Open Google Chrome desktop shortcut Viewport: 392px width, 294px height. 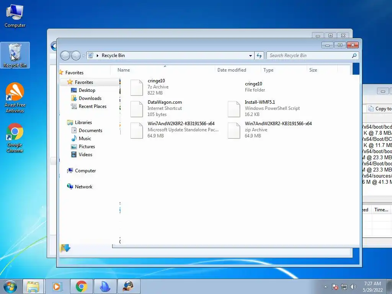click(15, 138)
